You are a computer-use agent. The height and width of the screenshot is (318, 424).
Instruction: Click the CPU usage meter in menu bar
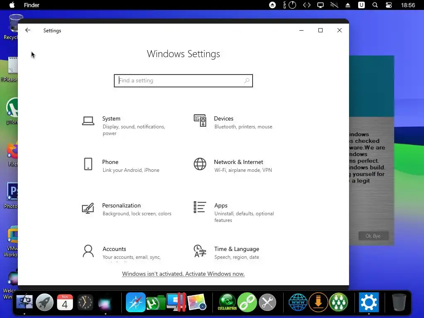[x=290, y=5]
